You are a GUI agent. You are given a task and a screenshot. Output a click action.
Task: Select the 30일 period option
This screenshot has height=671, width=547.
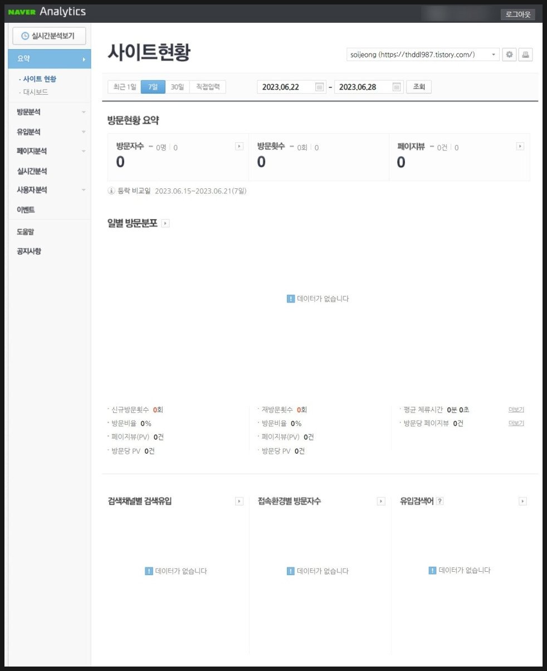pos(177,87)
